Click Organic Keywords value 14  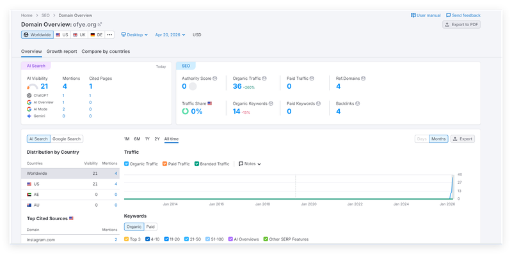coord(236,112)
